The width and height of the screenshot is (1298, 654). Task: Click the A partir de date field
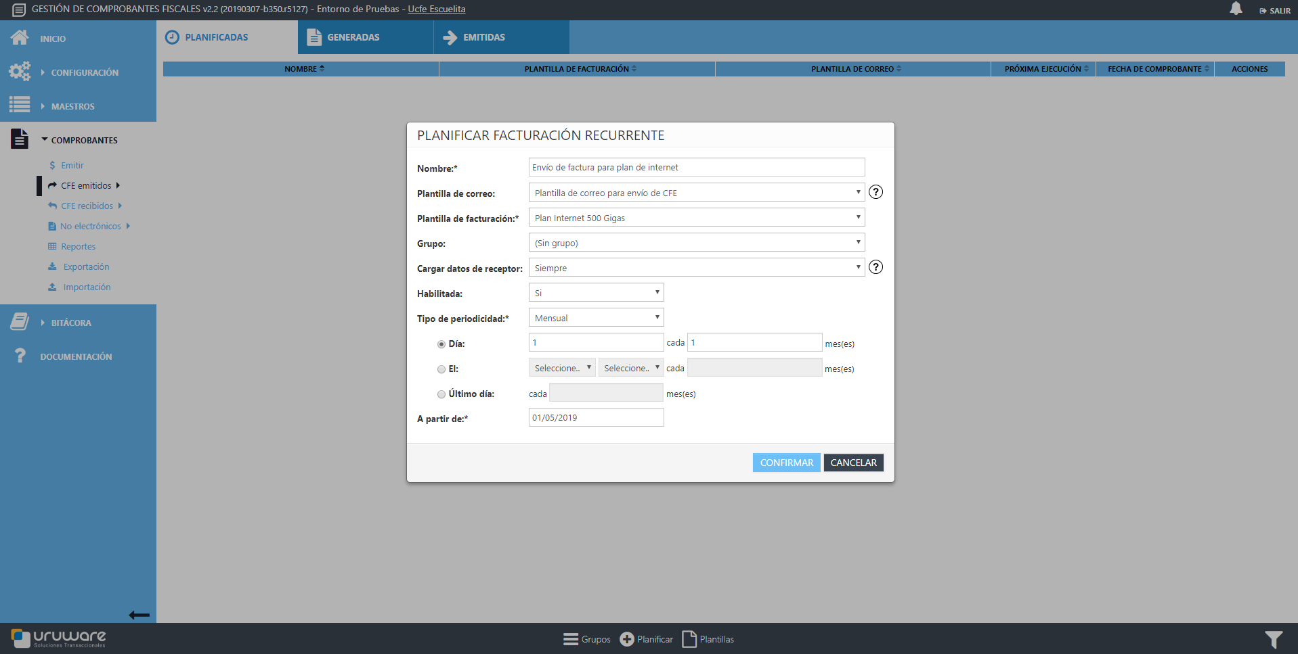tap(596, 418)
